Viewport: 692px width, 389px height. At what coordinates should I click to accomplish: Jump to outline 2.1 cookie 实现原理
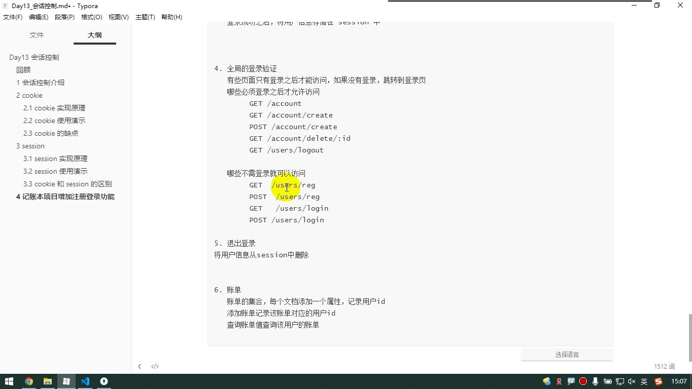pos(54,108)
